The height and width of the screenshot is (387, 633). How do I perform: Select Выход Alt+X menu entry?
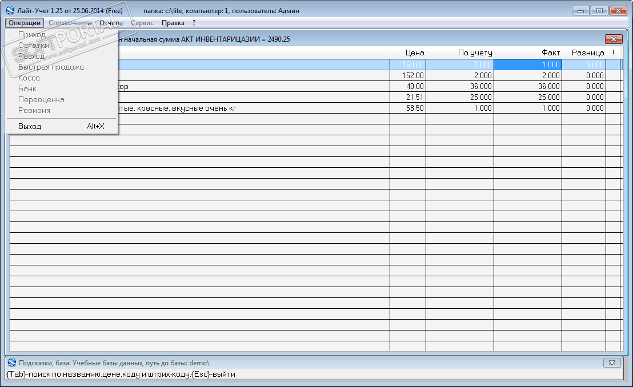click(62, 126)
